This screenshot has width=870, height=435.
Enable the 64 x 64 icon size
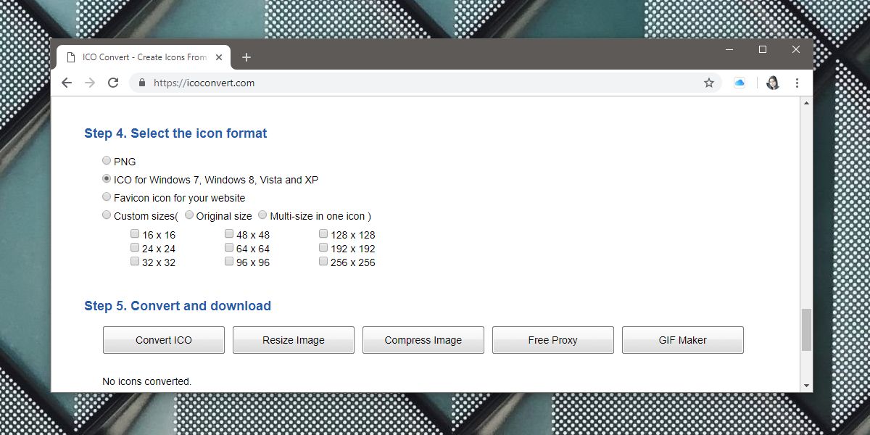coord(229,247)
